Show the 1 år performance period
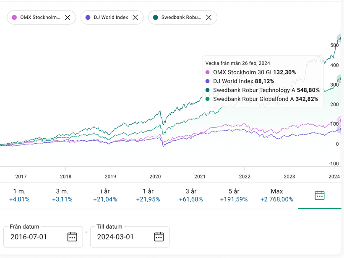Viewport: 344px width, 258px height. pos(148,195)
